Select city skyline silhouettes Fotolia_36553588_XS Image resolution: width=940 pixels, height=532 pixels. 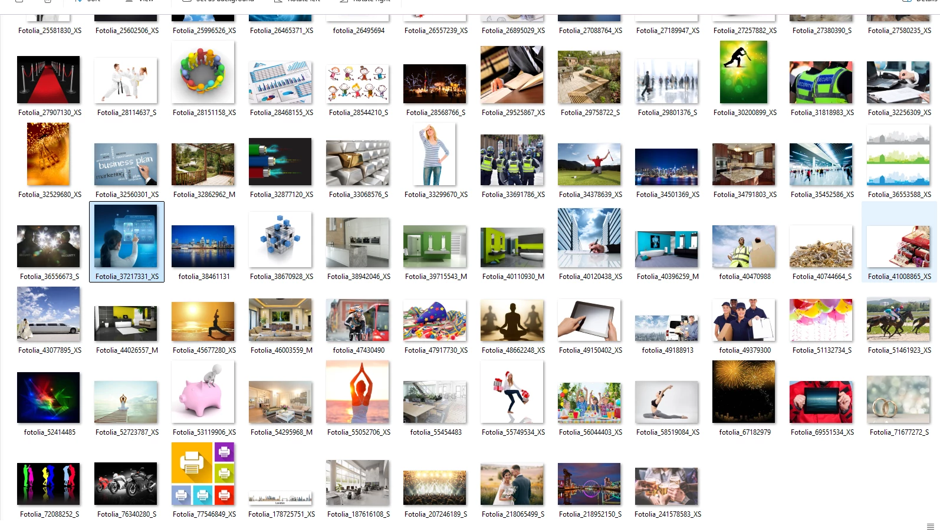click(898, 154)
